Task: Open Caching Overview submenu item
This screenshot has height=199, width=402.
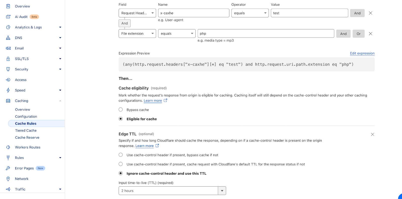Action: click(x=23, y=110)
